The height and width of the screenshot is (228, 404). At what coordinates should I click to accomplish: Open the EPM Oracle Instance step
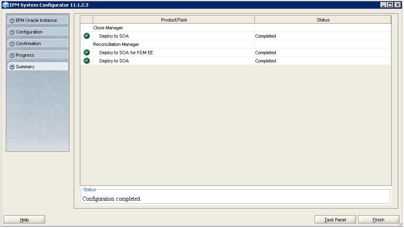38,20
